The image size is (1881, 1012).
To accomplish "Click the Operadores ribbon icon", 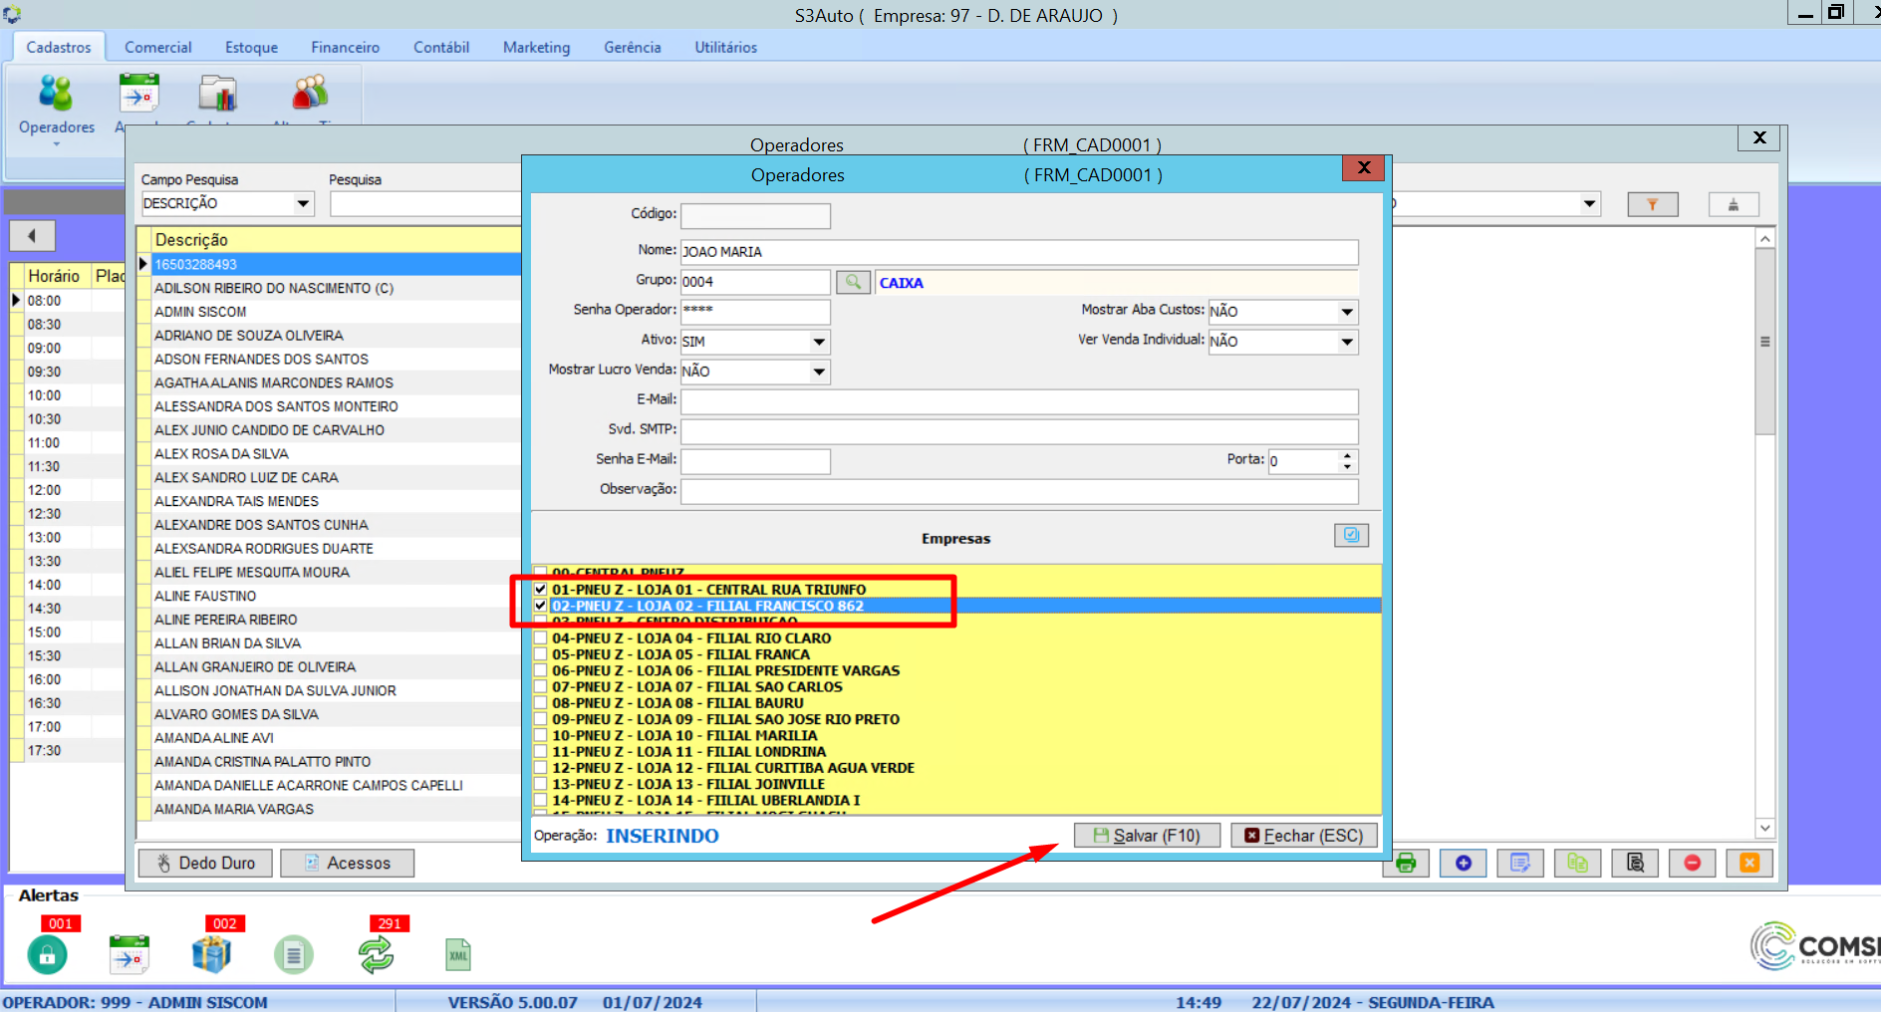I will [x=57, y=105].
